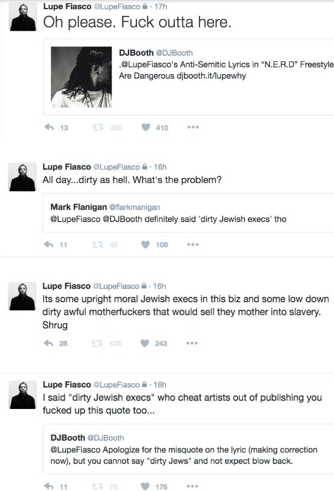Open the djbooth.it/lupewhy link
The height and width of the screenshot is (491, 334).
tap(211, 76)
